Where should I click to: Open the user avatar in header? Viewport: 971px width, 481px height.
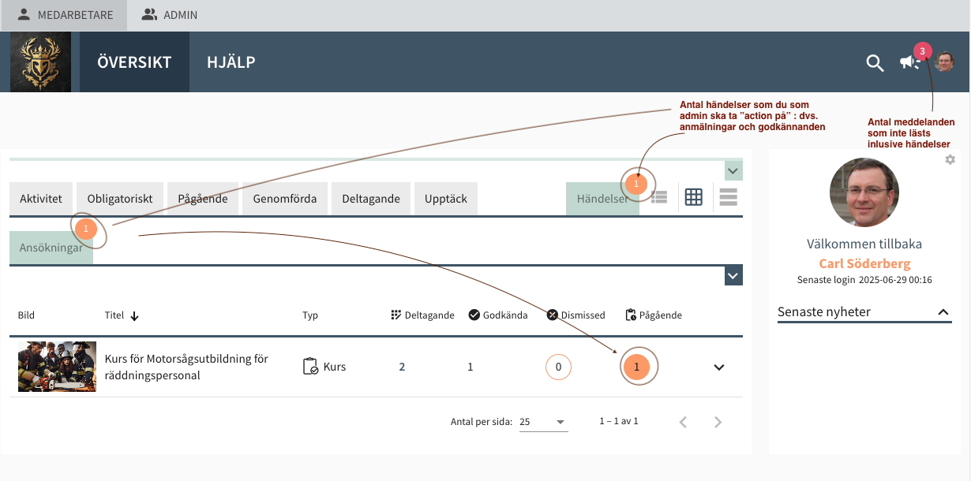[944, 62]
